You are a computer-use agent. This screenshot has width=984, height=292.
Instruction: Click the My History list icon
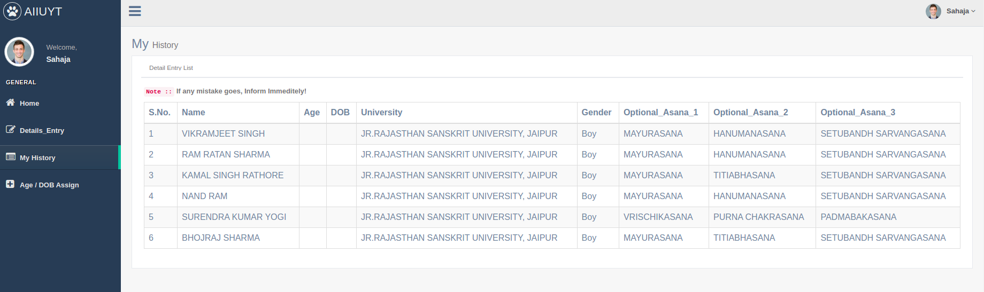coord(10,157)
